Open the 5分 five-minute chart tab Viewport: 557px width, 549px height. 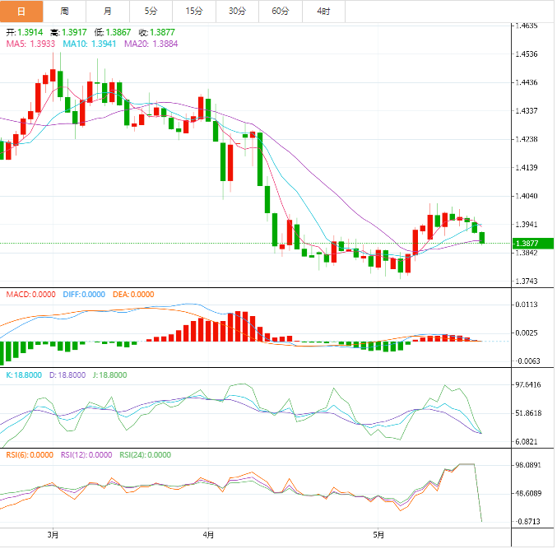pyautogui.click(x=151, y=12)
